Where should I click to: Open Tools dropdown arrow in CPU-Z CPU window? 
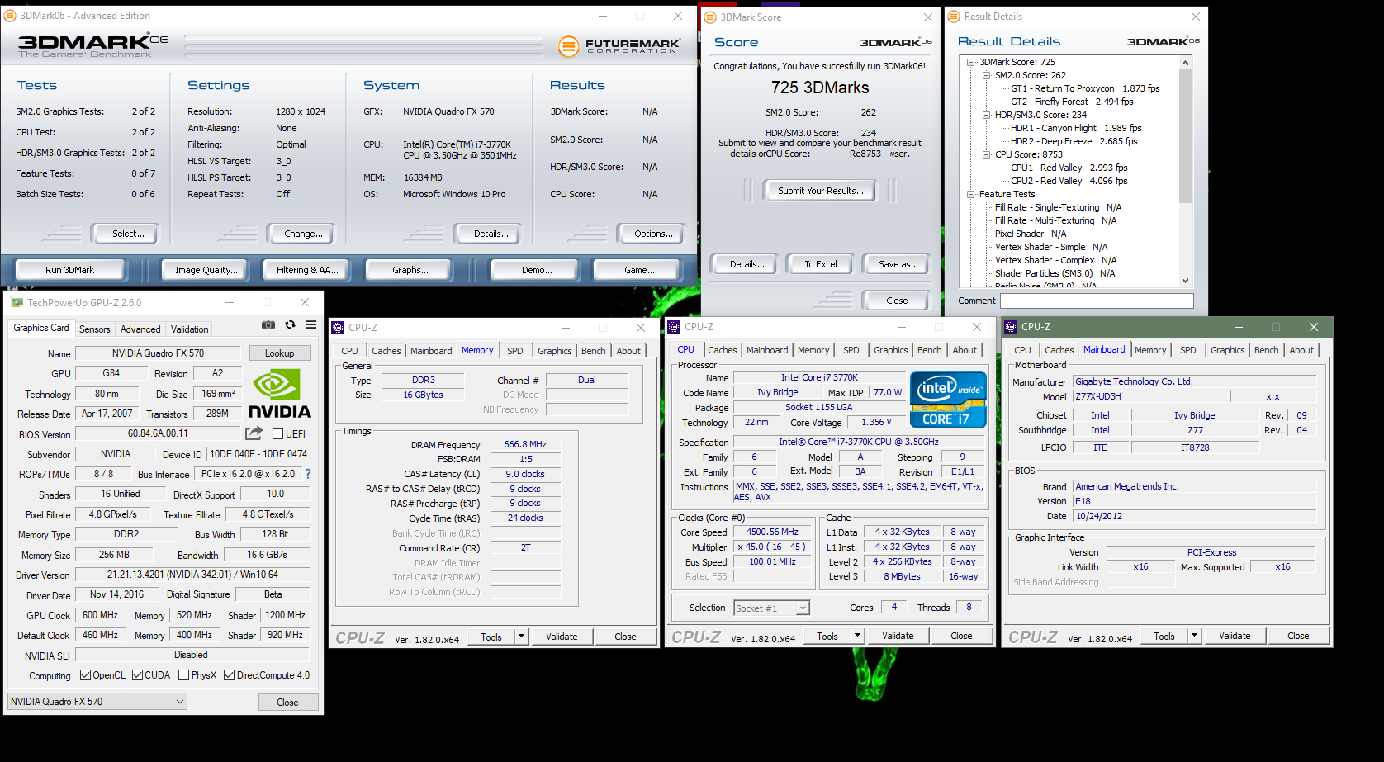[857, 636]
